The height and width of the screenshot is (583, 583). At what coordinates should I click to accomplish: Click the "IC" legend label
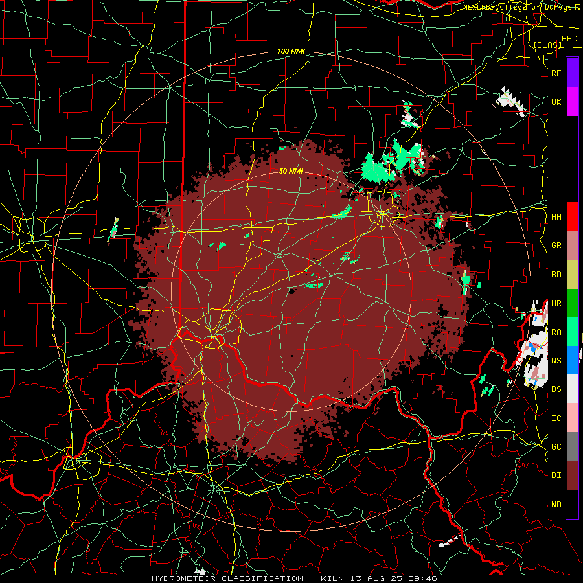556,418
